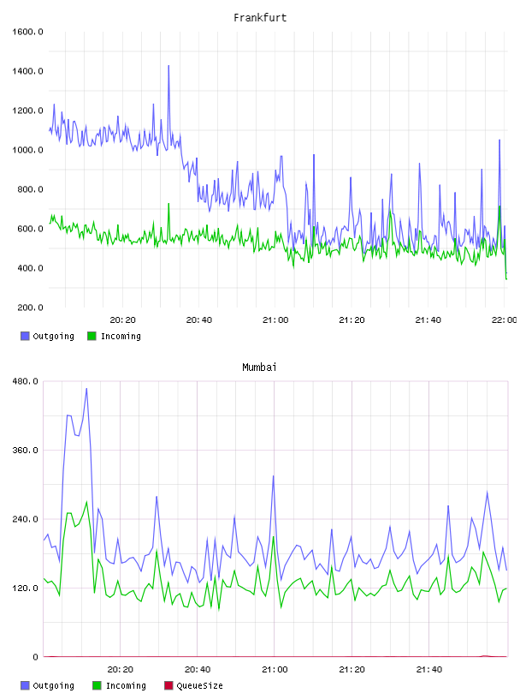
Task: Click the Outgoing spike at 21:00 in Mumbai chart
Action: [x=274, y=476]
